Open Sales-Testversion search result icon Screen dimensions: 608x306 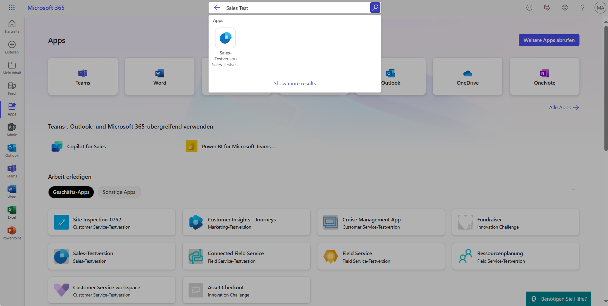(225, 38)
